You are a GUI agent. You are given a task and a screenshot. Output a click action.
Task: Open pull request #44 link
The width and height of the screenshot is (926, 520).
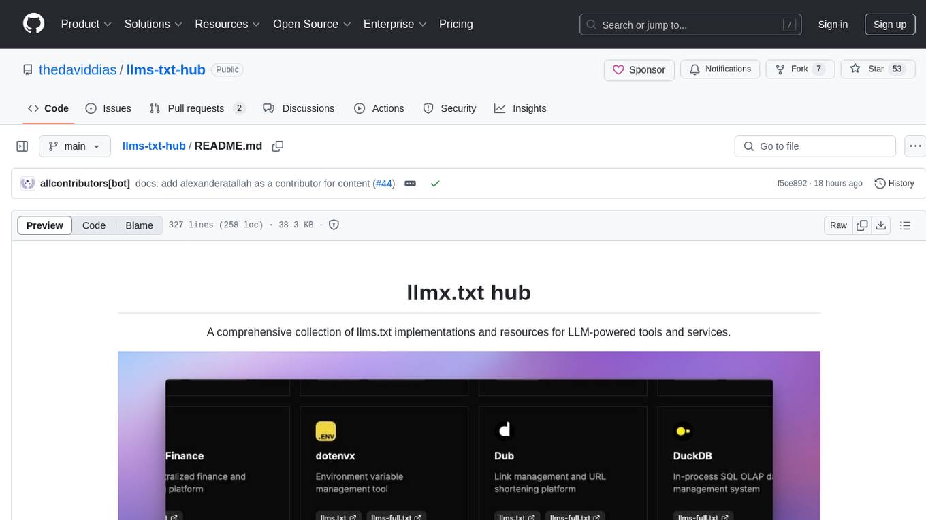click(385, 184)
